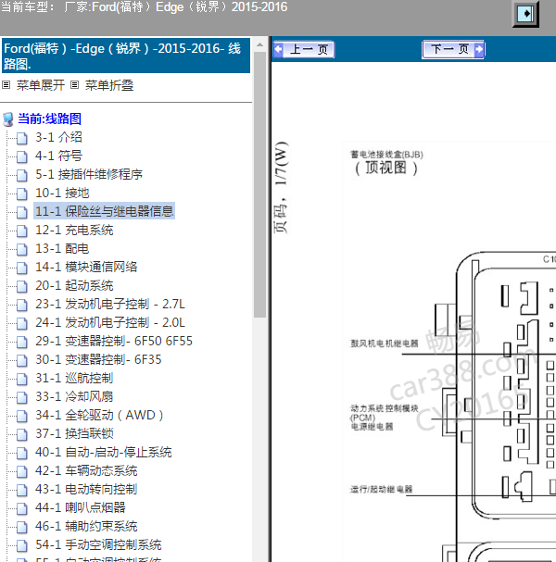Open 29-1 变速器控制- 6F50 6F55
The height and width of the screenshot is (562, 556).
114,342
